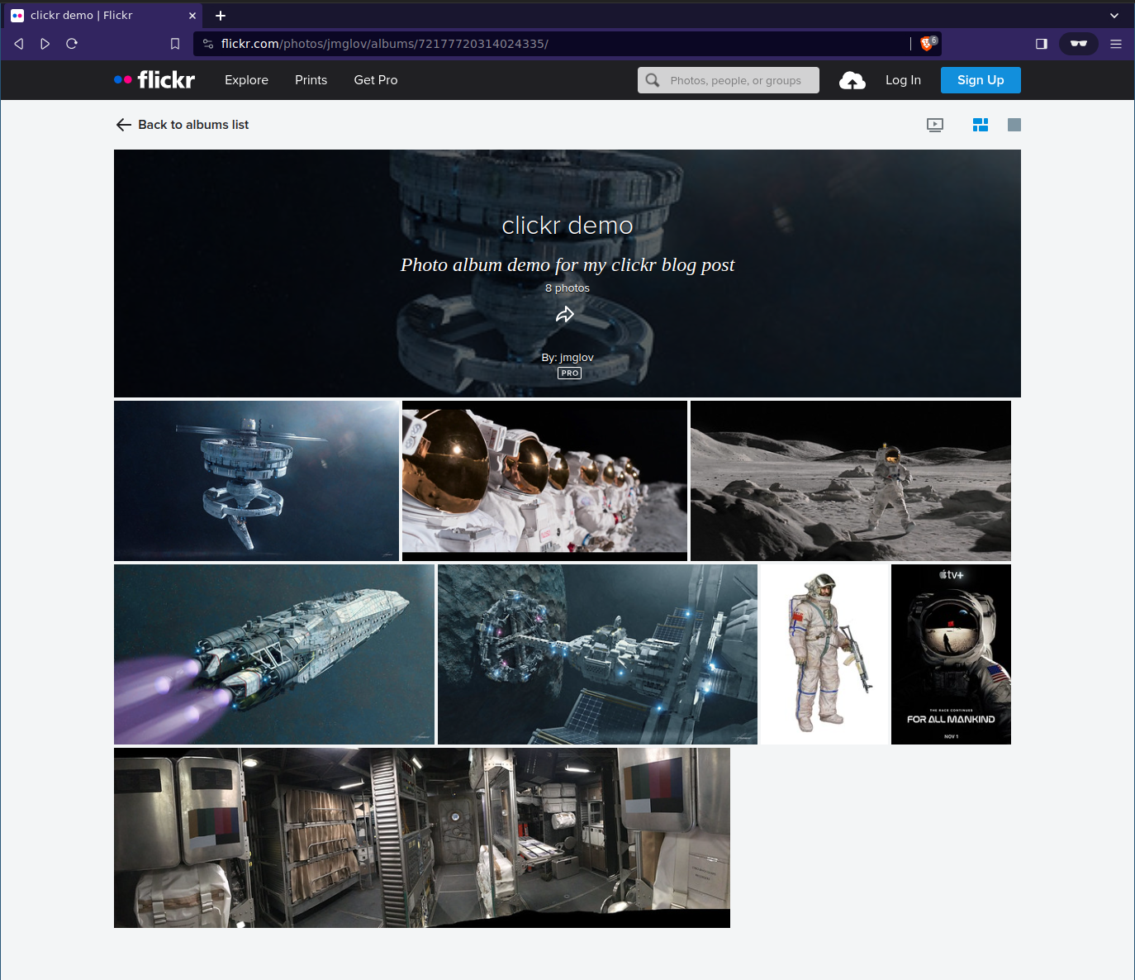Go back in browser history
The width and height of the screenshot is (1135, 980).
coord(19,44)
